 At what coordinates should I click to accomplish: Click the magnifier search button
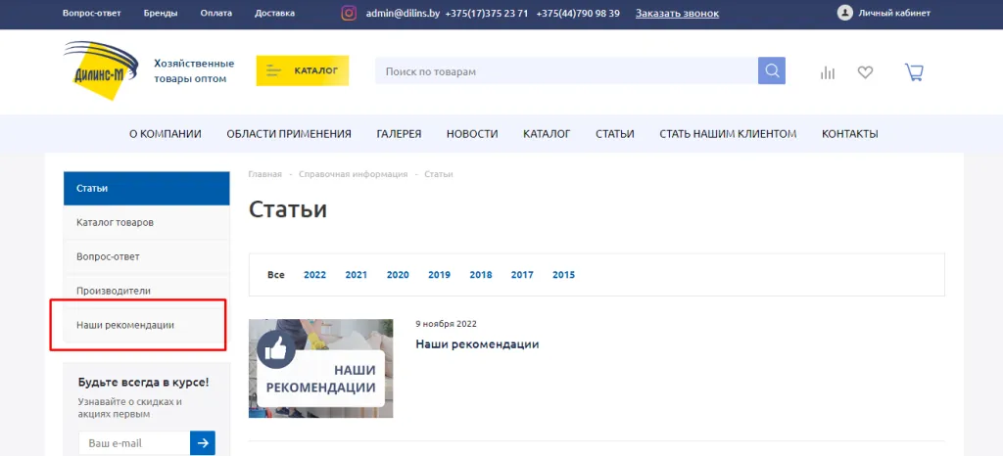772,71
